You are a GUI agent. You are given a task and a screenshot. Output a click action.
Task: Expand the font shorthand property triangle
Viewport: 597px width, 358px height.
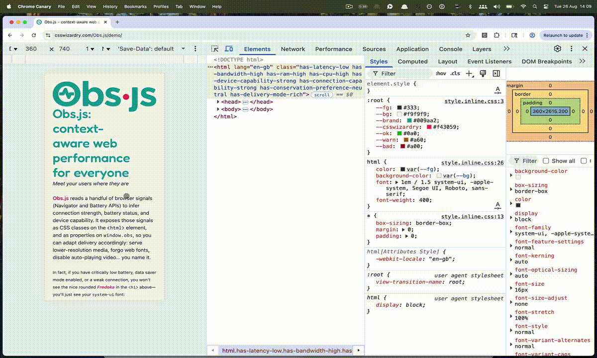pos(397,182)
